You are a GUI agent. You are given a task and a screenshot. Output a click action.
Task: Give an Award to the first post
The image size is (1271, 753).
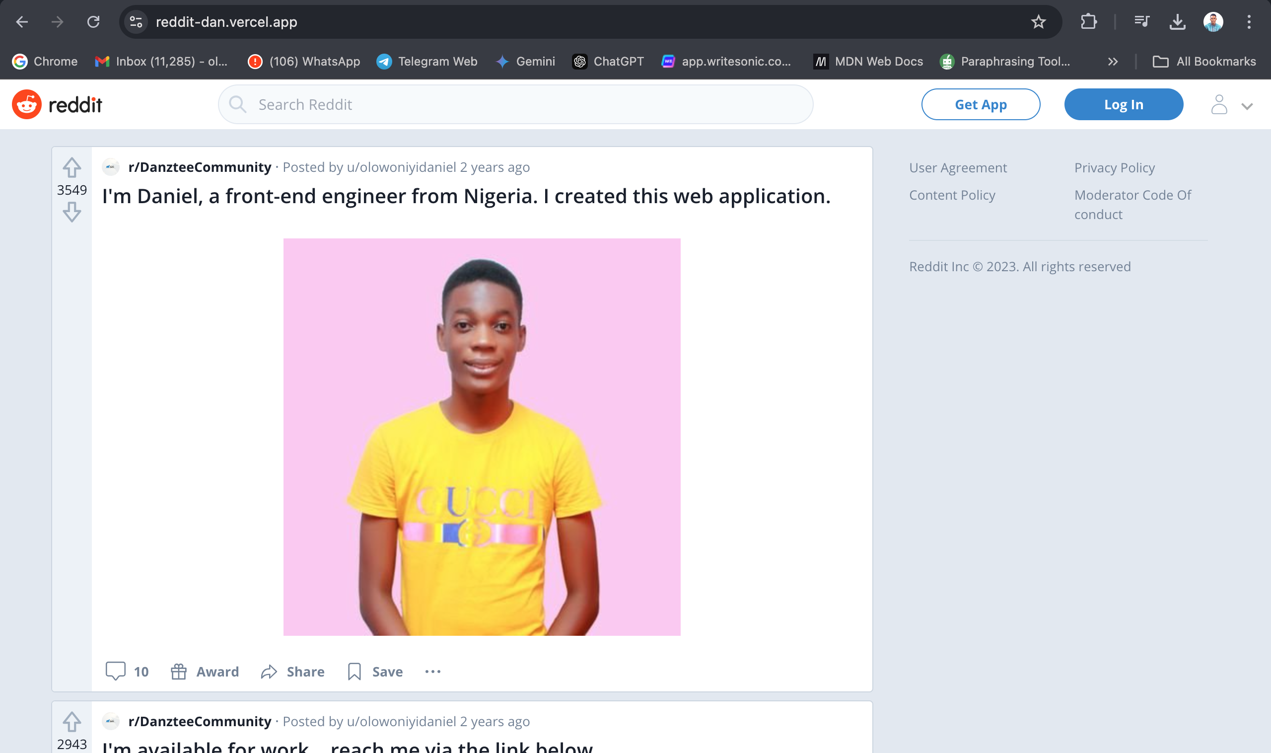(x=205, y=672)
